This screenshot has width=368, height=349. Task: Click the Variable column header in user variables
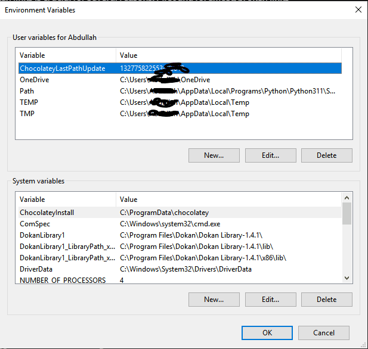pyautogui.click(x=67, y=55)
